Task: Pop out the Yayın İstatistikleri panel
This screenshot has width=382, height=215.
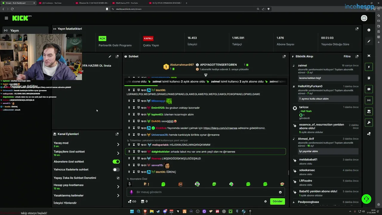Action: point(357,29)
